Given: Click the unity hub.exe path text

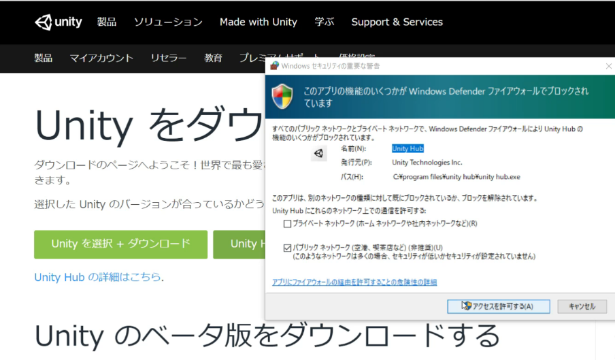Looking at the screenshot, I should coord(456,177).
